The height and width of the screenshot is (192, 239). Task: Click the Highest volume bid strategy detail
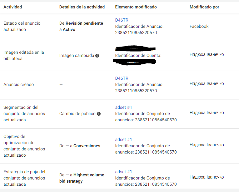82,178
